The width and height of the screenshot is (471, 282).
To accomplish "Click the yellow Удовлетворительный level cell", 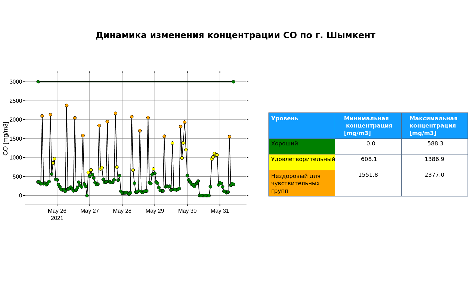I will coord(302,162).
